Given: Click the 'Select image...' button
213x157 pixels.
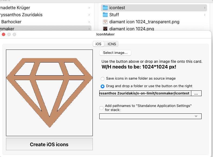Looking at the screenshot, I should coord(115,53).
